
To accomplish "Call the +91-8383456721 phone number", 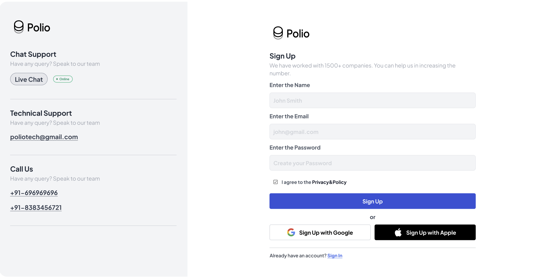I will coord(36,207).
